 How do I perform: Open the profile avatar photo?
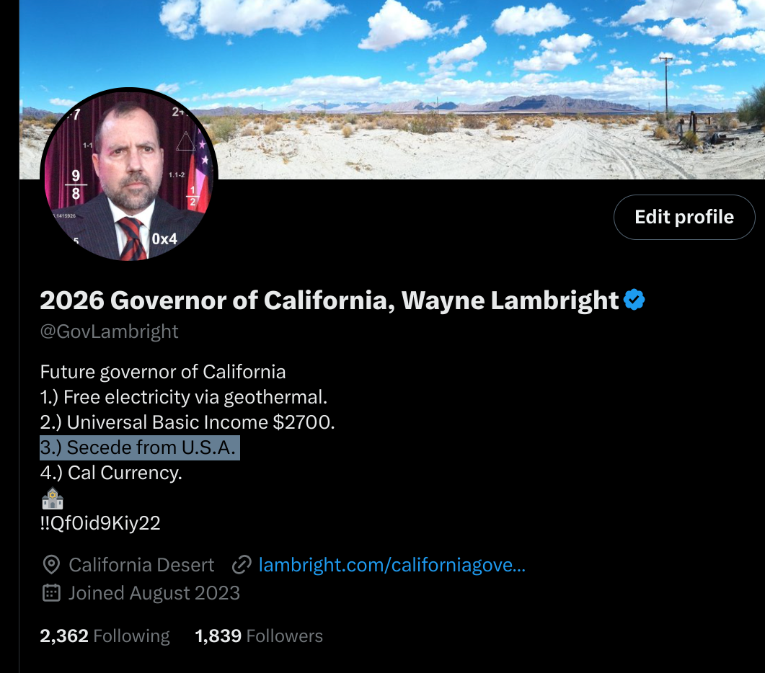(x=129, y=174)
